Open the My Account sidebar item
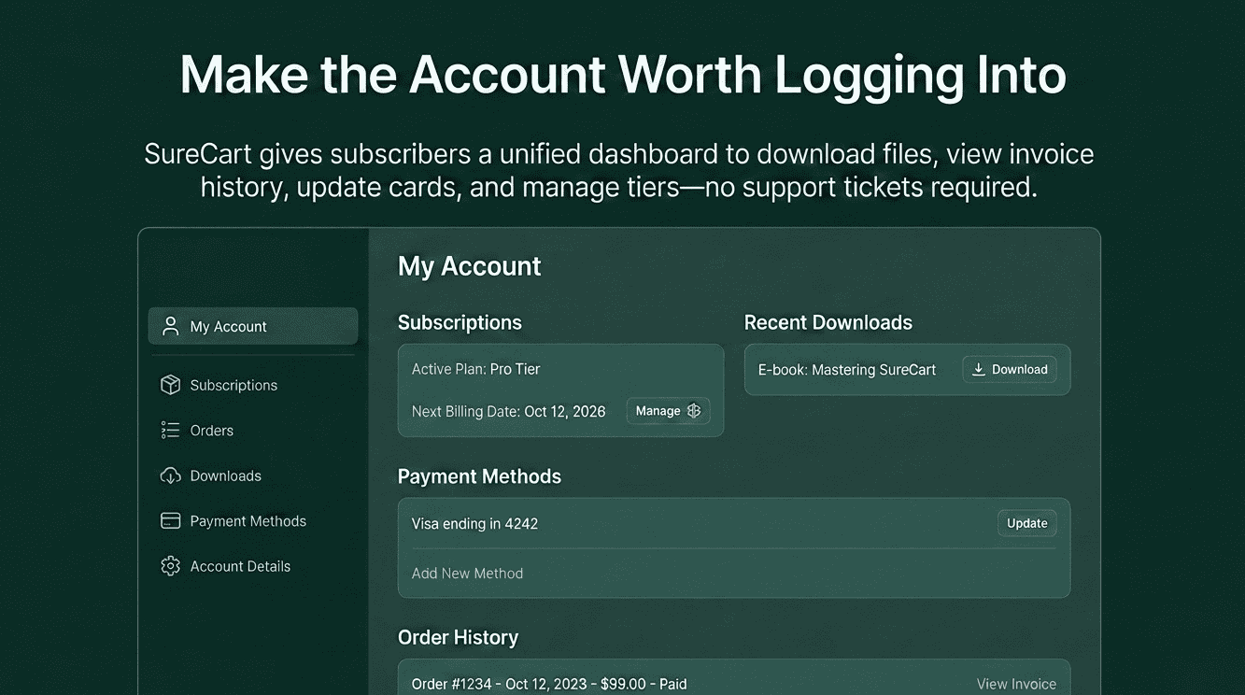 click(253, 326)
